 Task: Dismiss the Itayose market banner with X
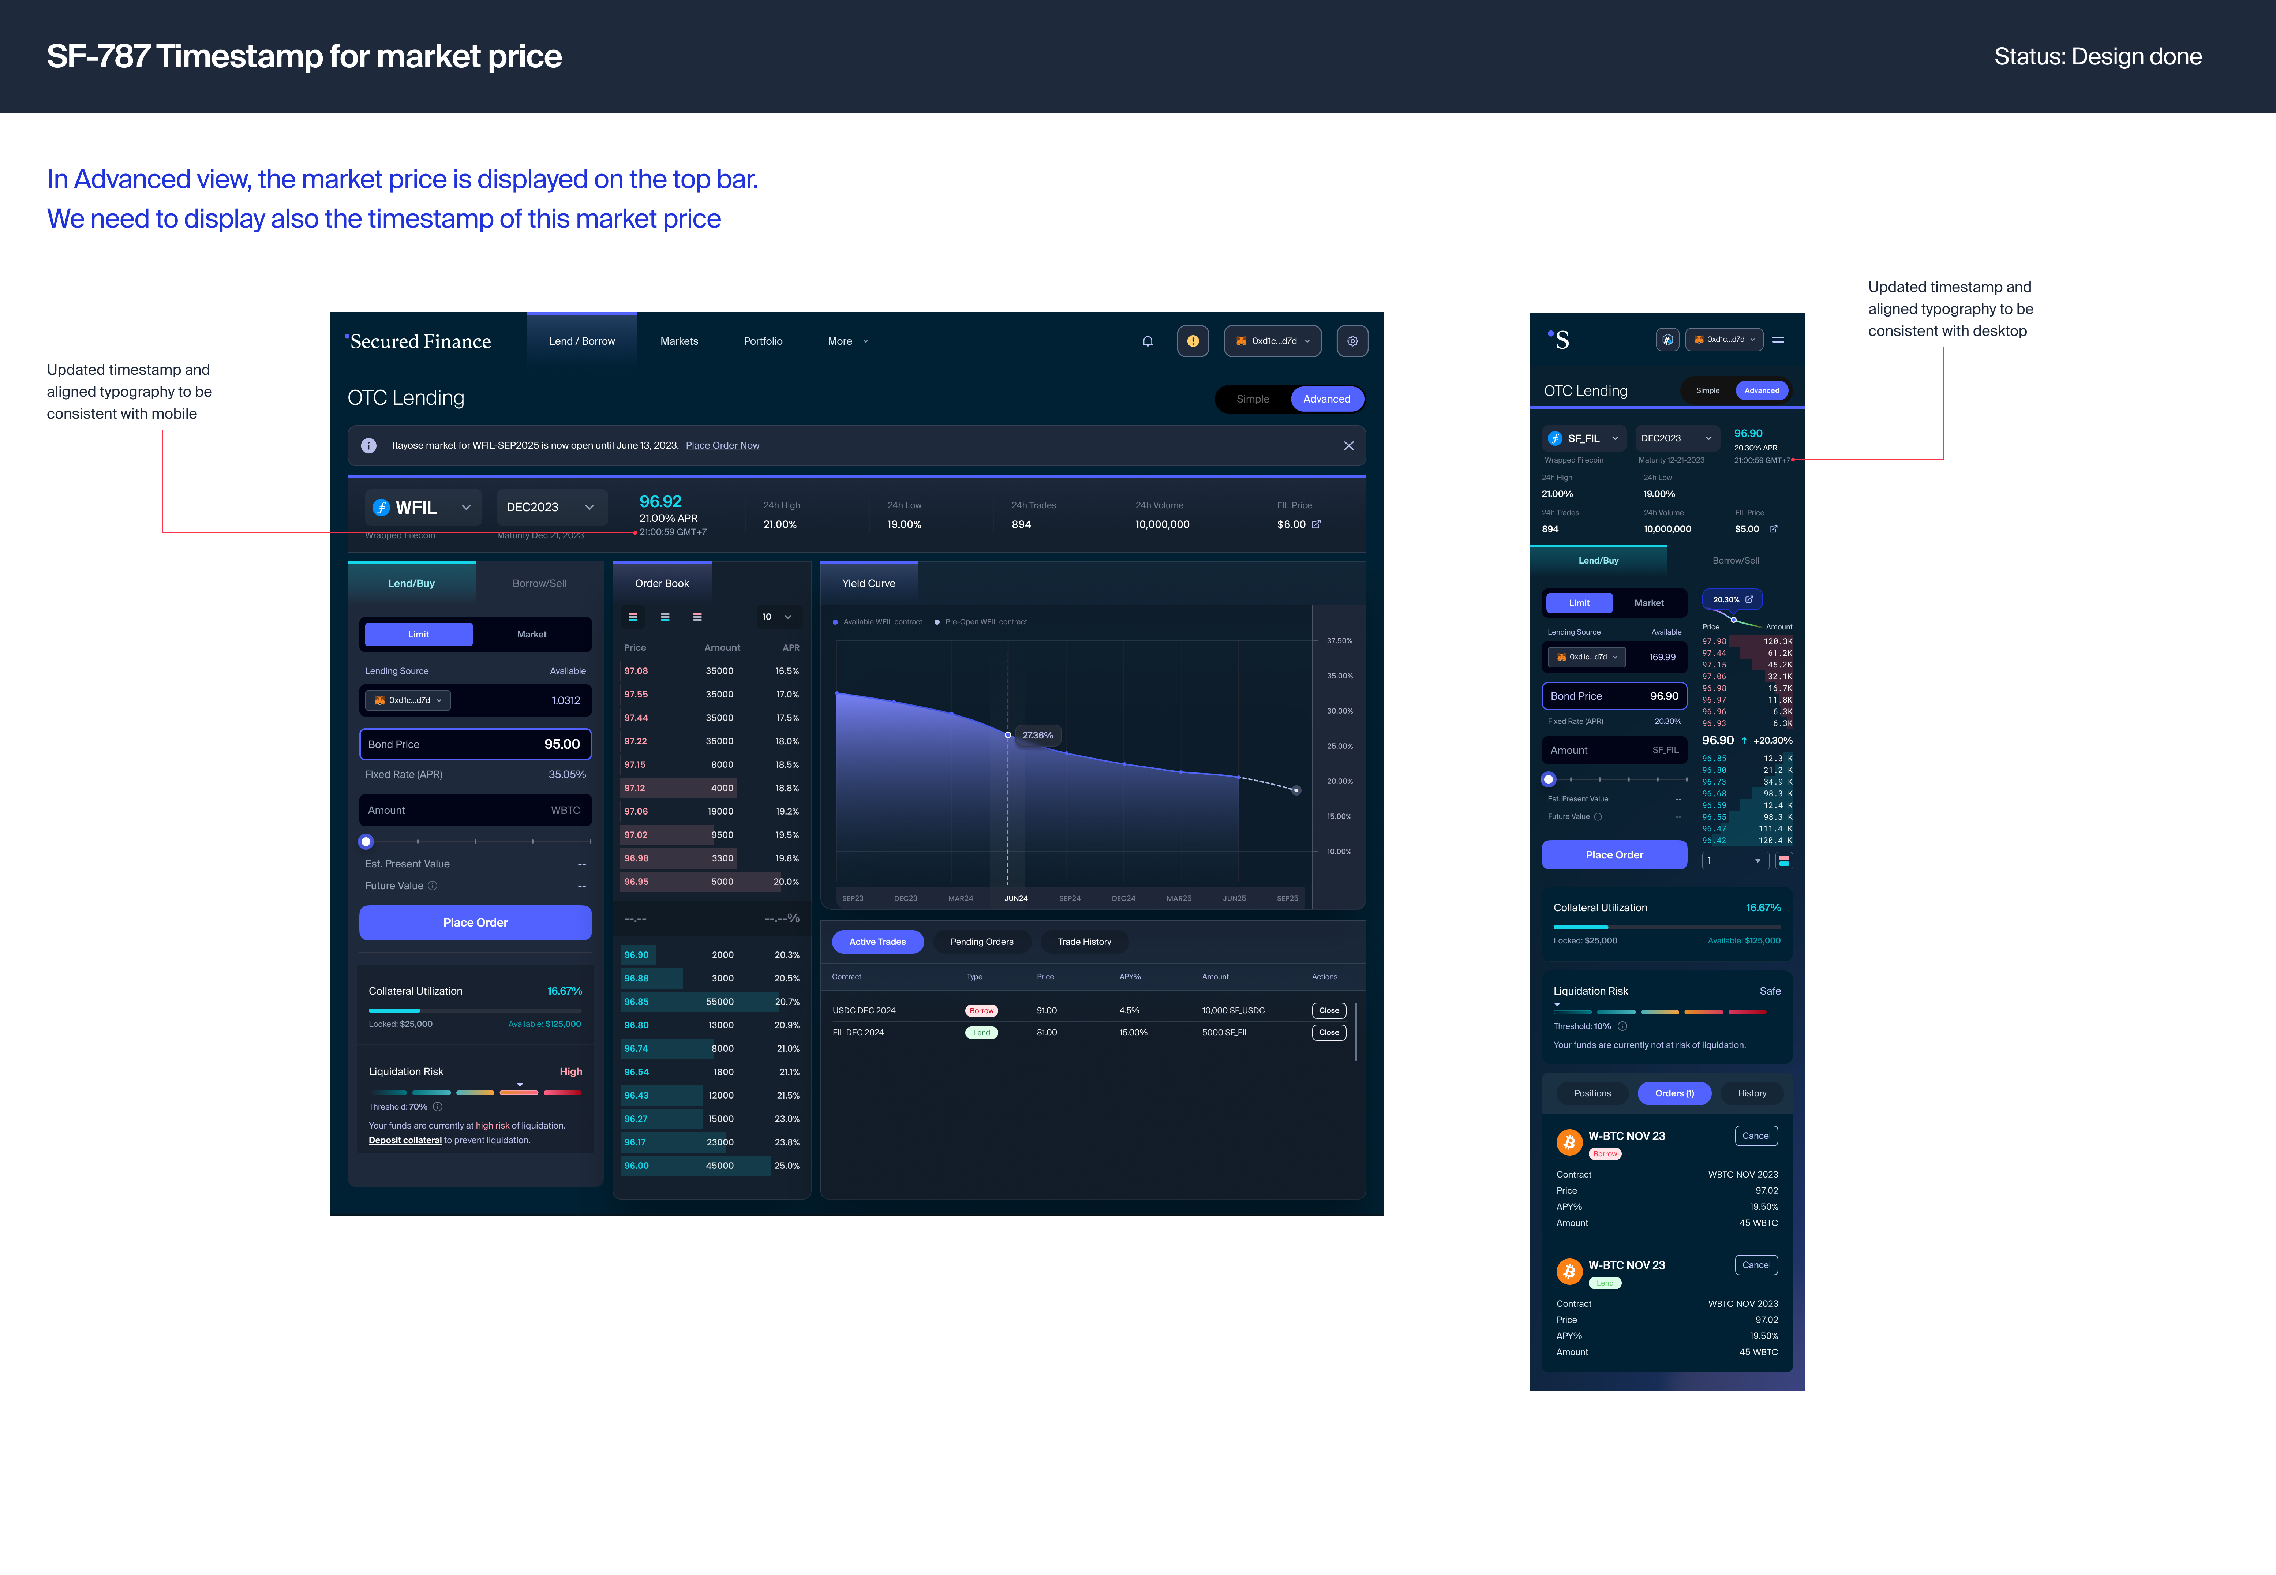[x=1349, y=446]
